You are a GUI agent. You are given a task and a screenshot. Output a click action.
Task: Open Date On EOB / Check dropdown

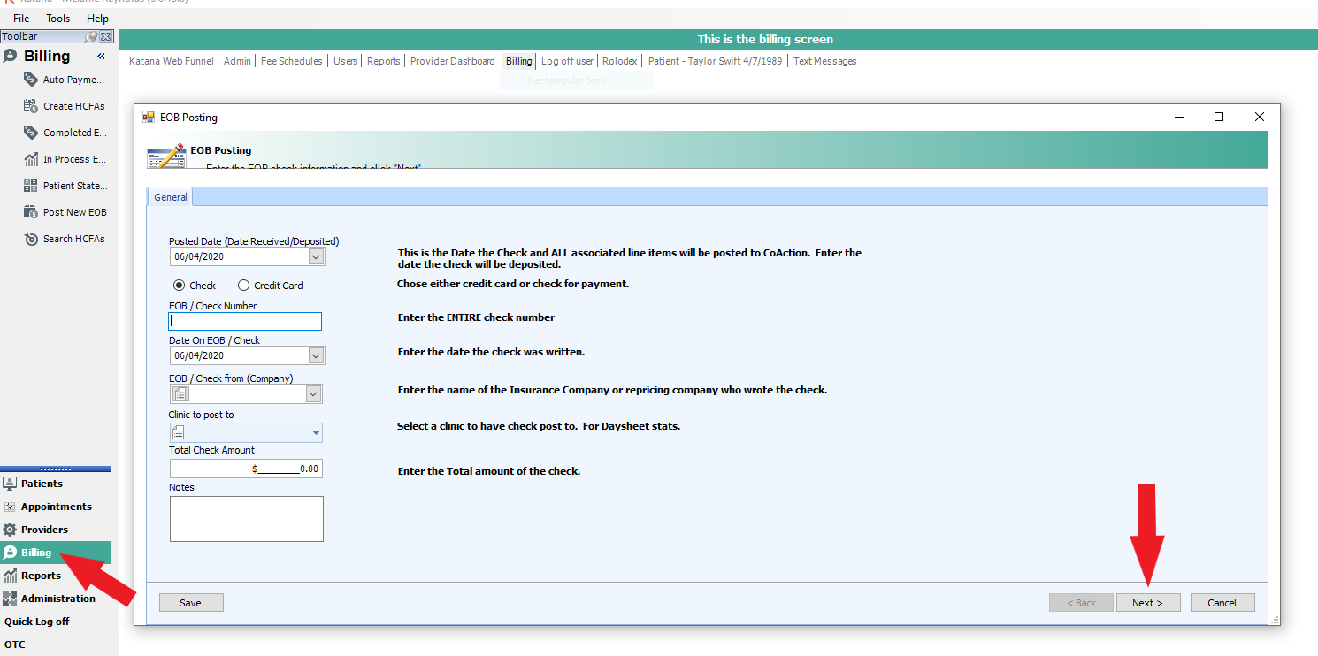click(x=317, y=355)
